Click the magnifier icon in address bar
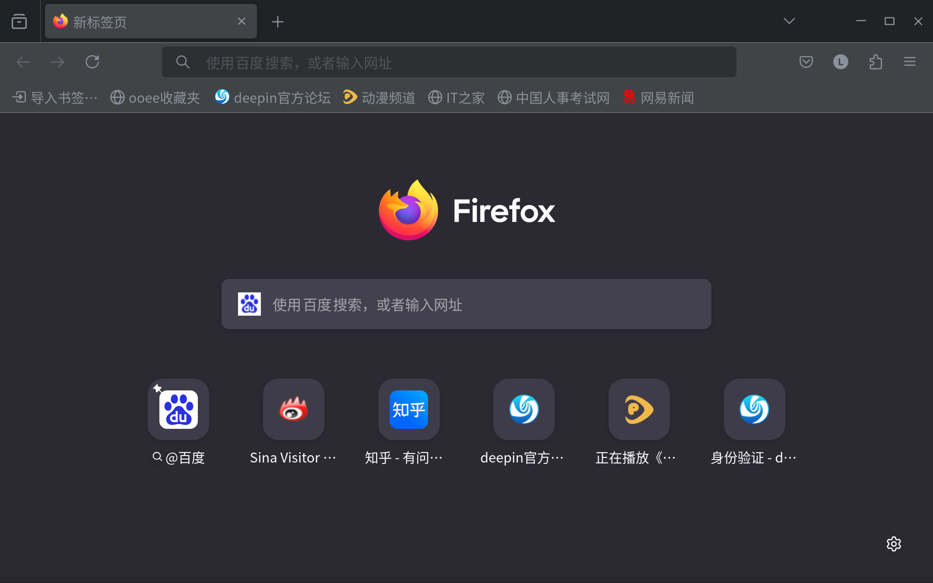933x583 pixels. (x=183, y=62)
